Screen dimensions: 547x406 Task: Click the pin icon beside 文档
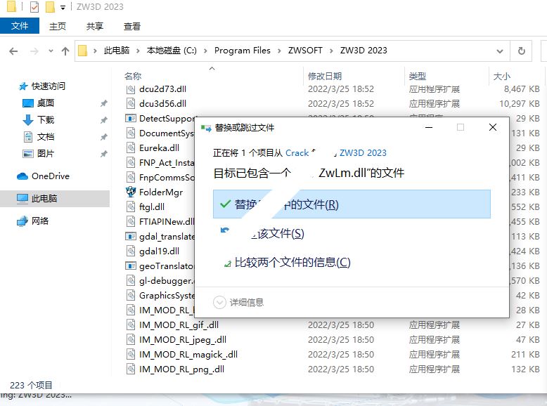click(103, 136)
